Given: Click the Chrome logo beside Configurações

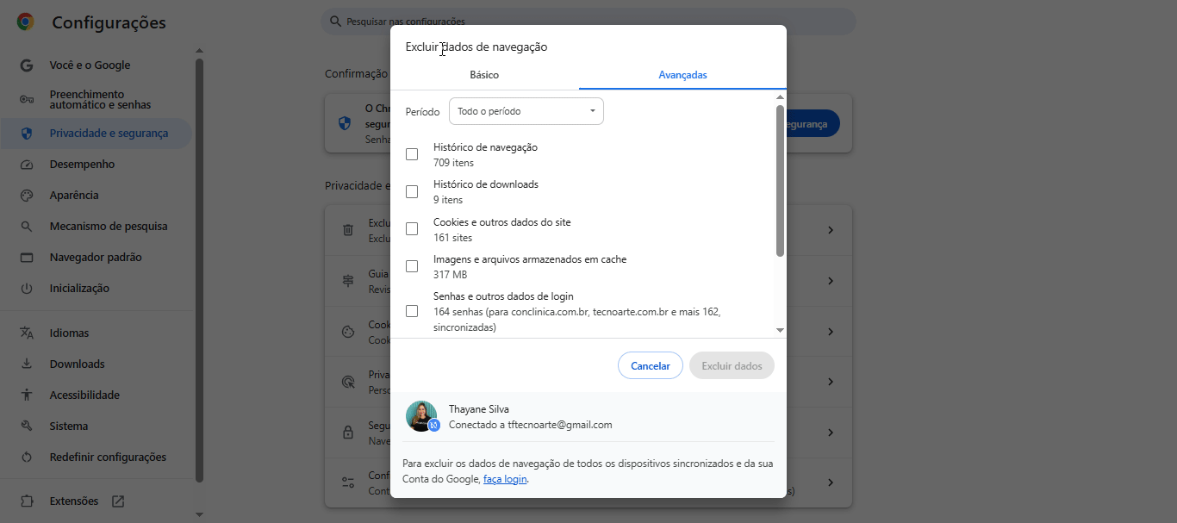Looking at the screenshot, I should pyautogui.click(x=26, y=22).
